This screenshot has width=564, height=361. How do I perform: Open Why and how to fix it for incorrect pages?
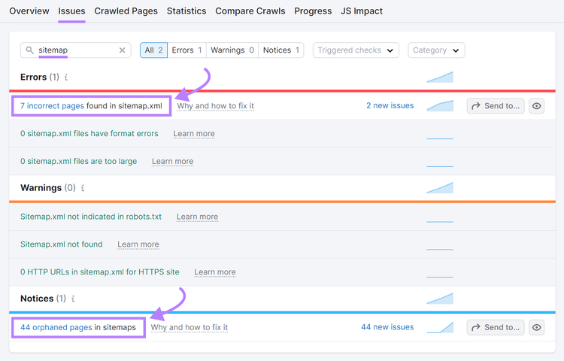point(216,106)
